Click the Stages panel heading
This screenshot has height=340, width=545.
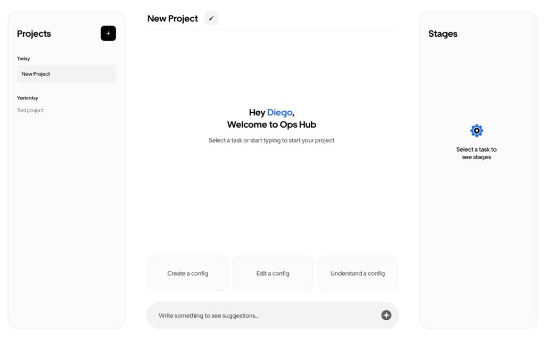click(x=443, y=34)
